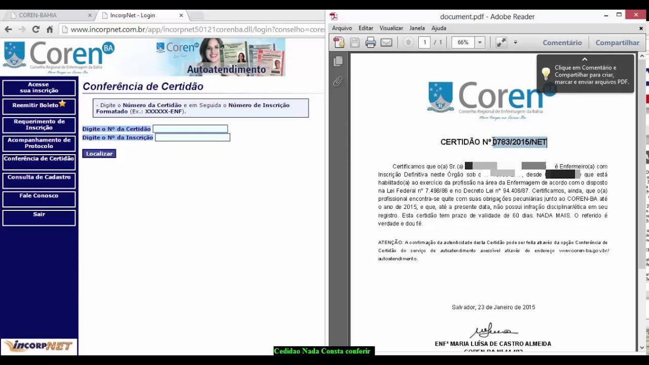Open the Comentário panel
The image size is (649, 365).
pos(562,43)
